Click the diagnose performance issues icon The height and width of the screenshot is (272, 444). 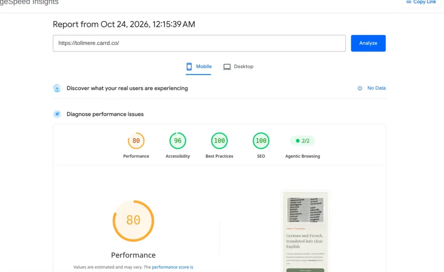pos(57,114)
